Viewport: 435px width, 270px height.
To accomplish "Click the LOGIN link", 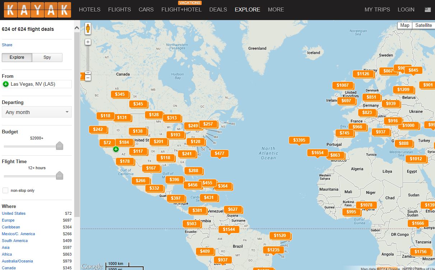I will [406, 10].
